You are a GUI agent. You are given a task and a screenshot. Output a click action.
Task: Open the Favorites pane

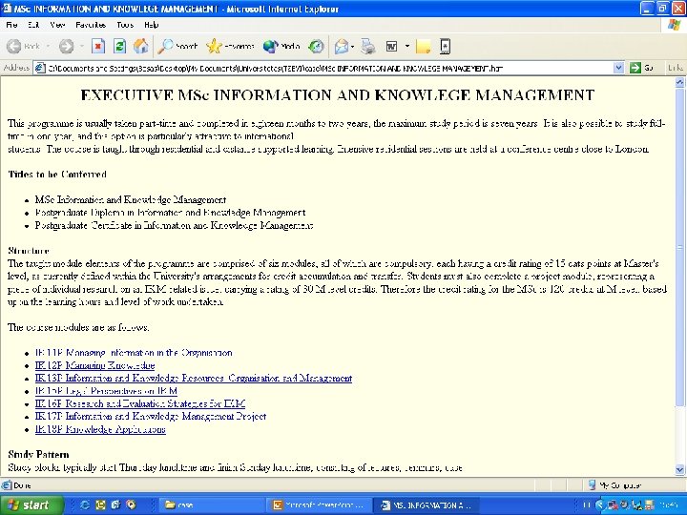click(x=230, y=46)
